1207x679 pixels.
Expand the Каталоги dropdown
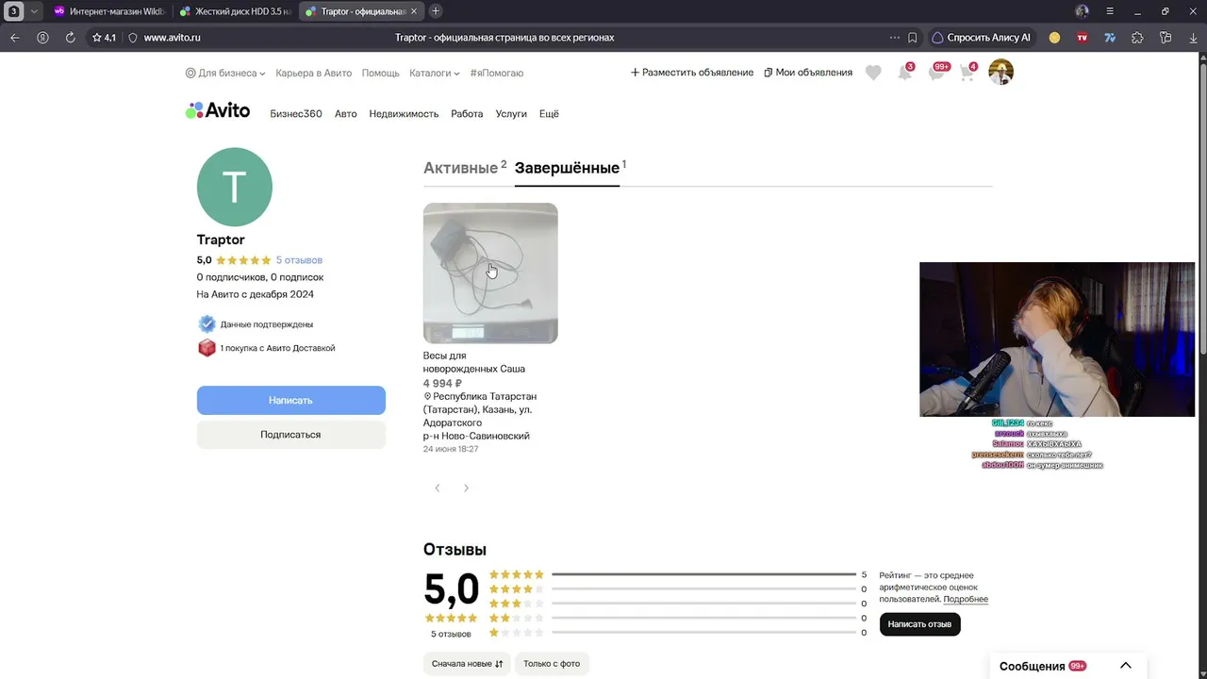435,73
